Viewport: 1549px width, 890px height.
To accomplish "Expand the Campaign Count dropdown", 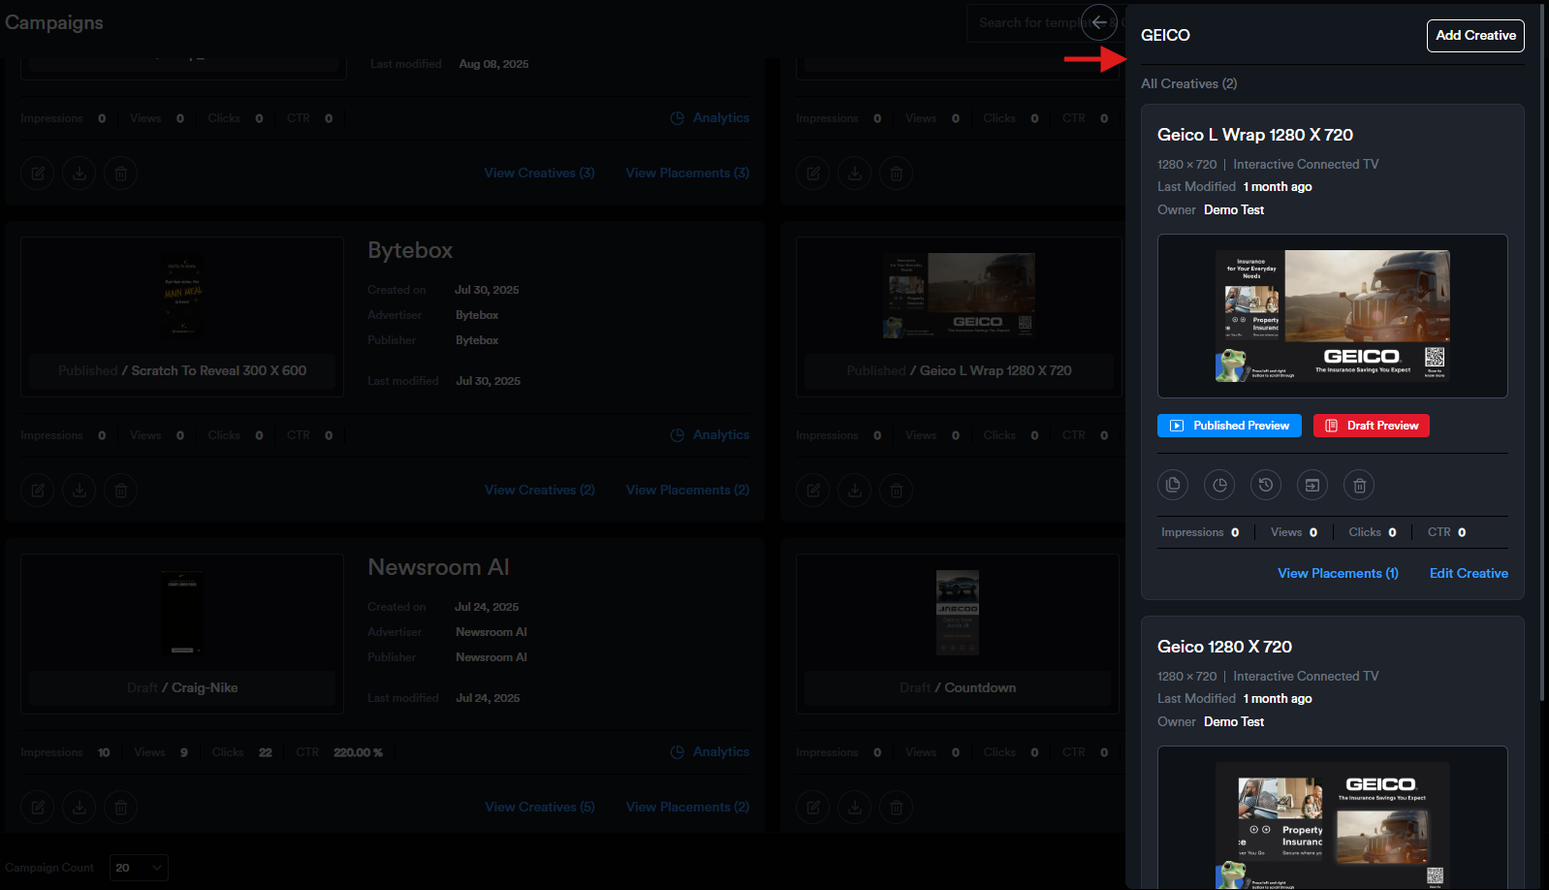I will [139, 868].
